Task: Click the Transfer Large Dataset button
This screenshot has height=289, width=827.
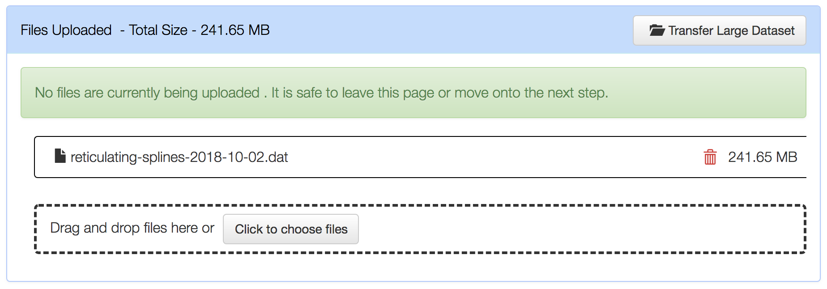Action: click(x=719, y=30)
